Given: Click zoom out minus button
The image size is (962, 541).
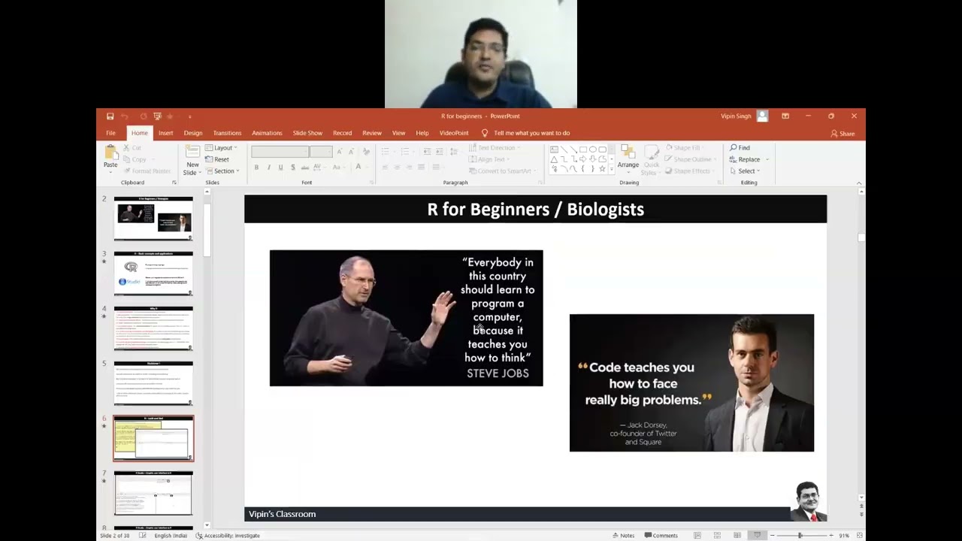Looking at the screenshot, I should point(772,535).
